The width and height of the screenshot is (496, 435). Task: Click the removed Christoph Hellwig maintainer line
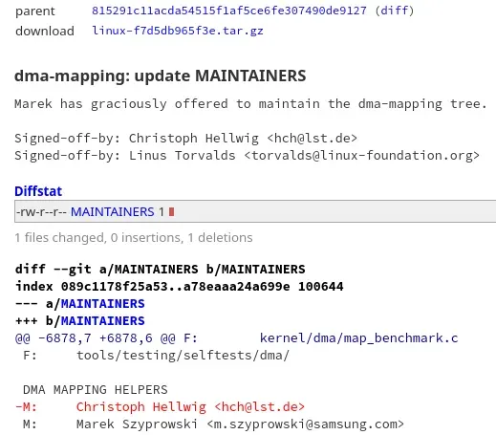point(160,407)
